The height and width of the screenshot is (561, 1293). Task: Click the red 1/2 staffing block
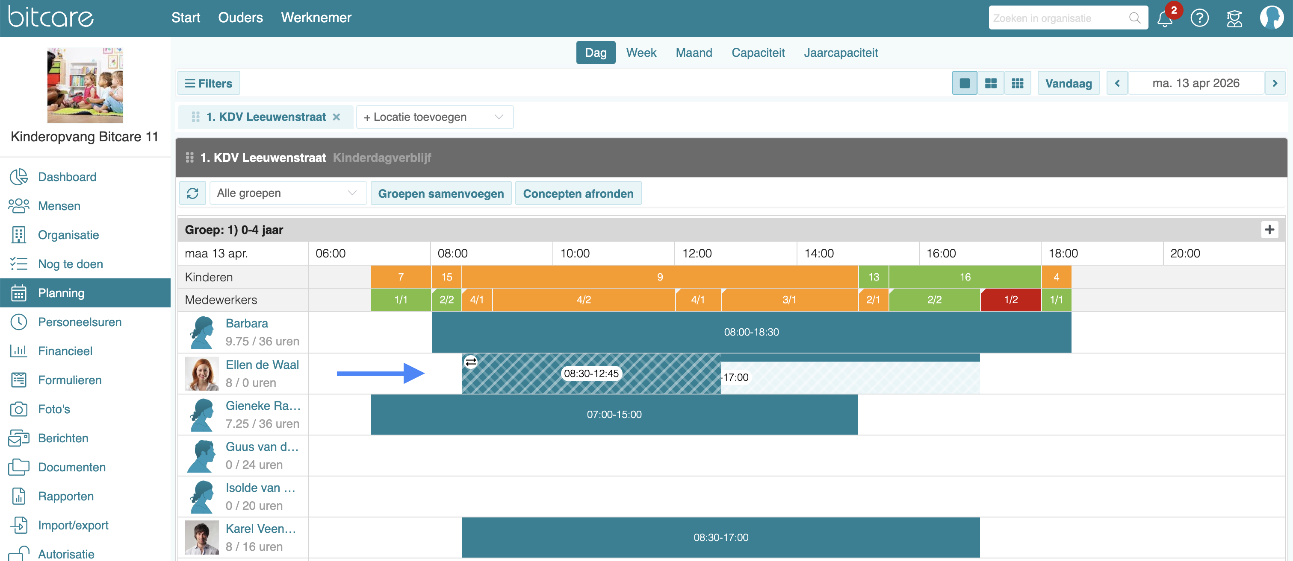click(1010, 300)
